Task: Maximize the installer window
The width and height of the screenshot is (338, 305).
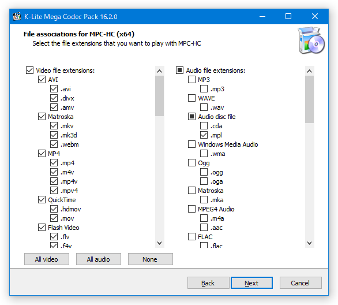Action: pyautogui.click(x=288, y=16)
